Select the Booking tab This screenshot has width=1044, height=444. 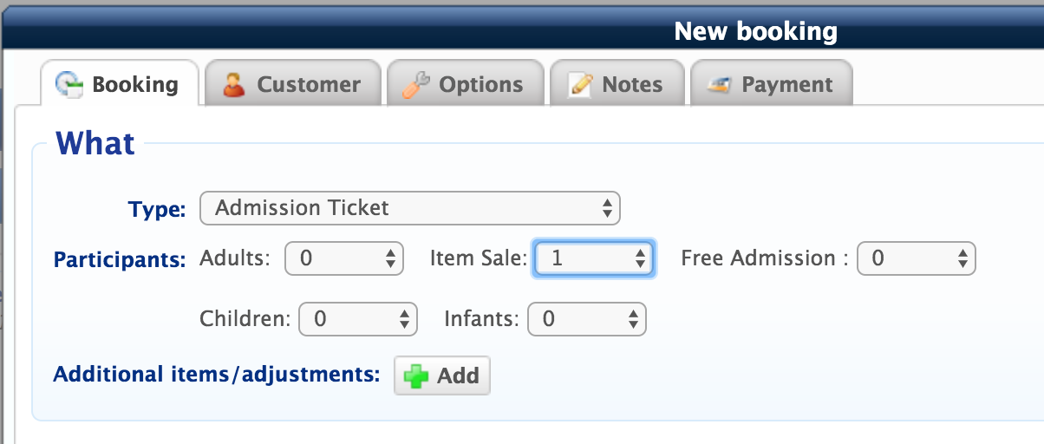tap(120, 83)
